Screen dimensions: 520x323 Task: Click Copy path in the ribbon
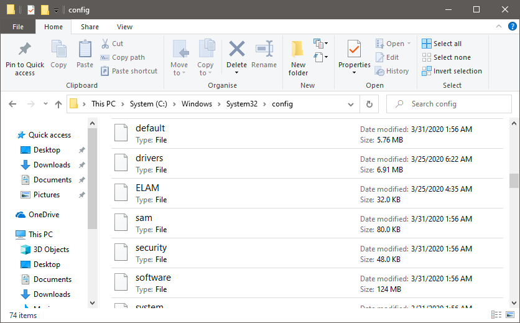tap(123, 57)
